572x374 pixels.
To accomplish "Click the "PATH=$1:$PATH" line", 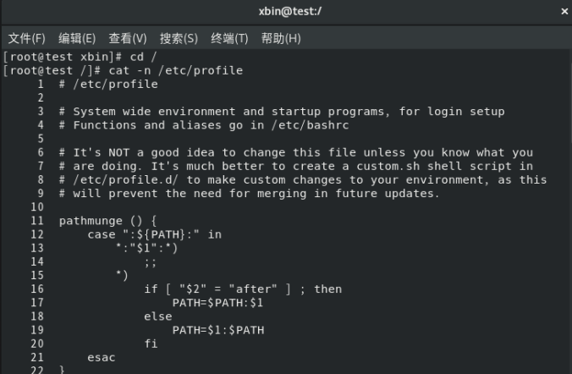I will pos(217,330).
